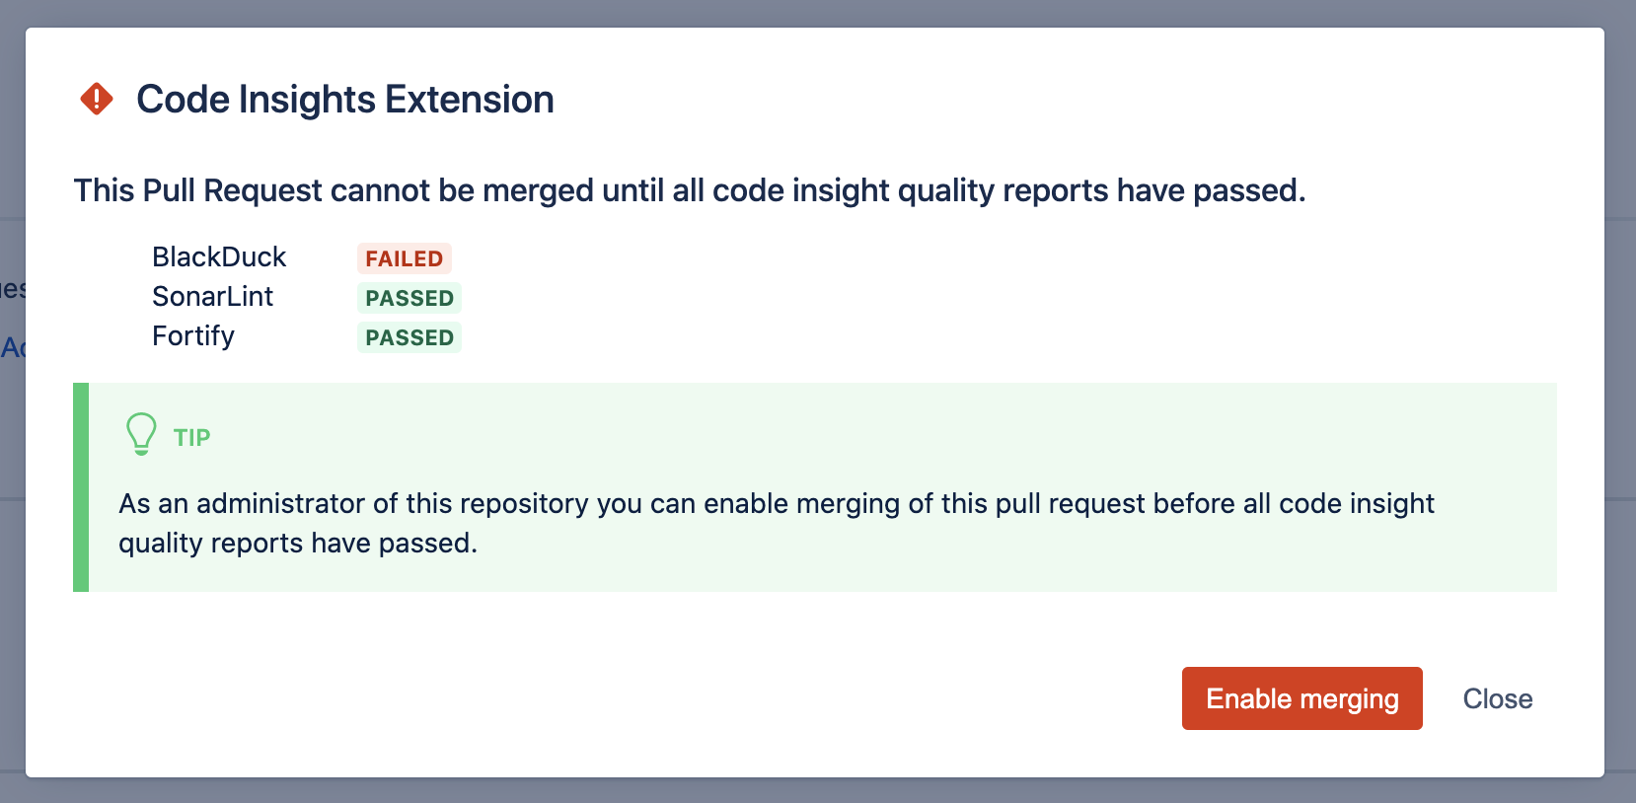Image resolution: width=1636 pixels, height=803 pixels.
Task: Select the BlackDuck report name
Action: click(219, 257)
